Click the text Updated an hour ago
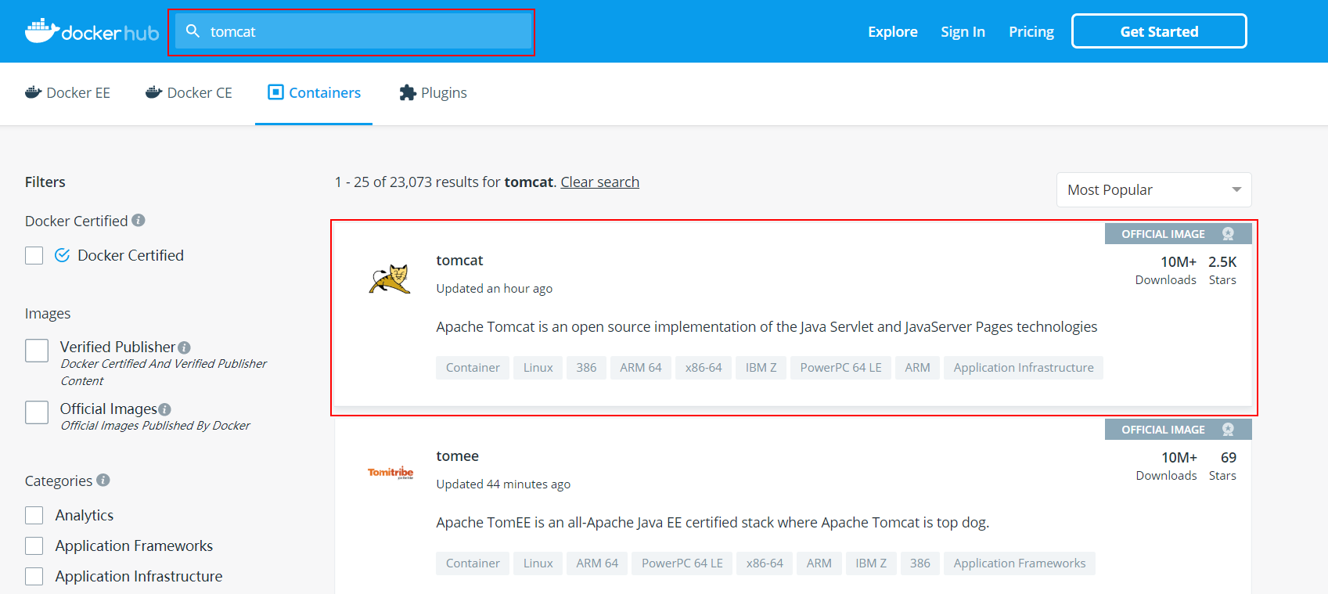The height and width of the screenshot is (594, 1328). [x=494, y=289]
